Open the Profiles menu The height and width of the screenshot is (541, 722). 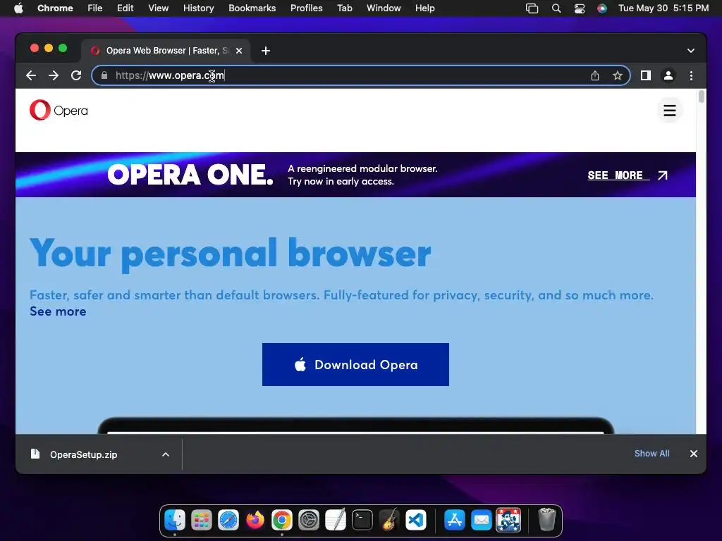307,8
